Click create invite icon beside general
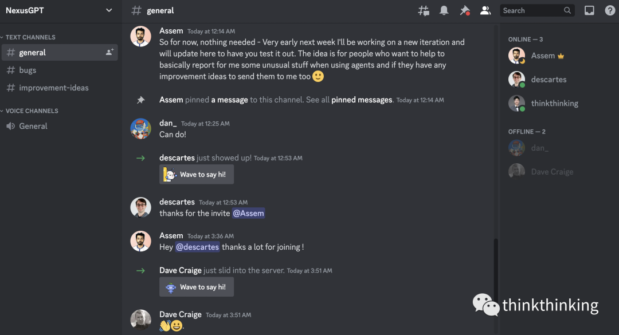This screenshot has width=619, height=335. click(109, 52)
